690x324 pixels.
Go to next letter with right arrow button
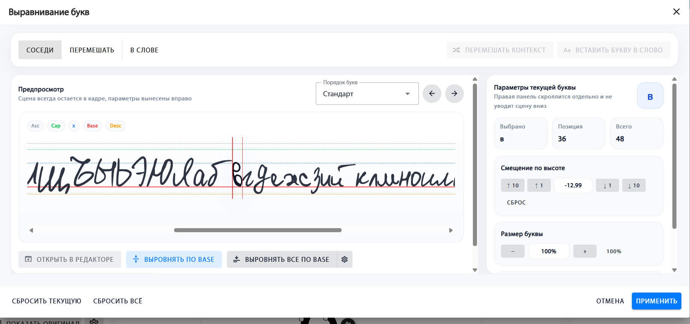click(454, 94)
